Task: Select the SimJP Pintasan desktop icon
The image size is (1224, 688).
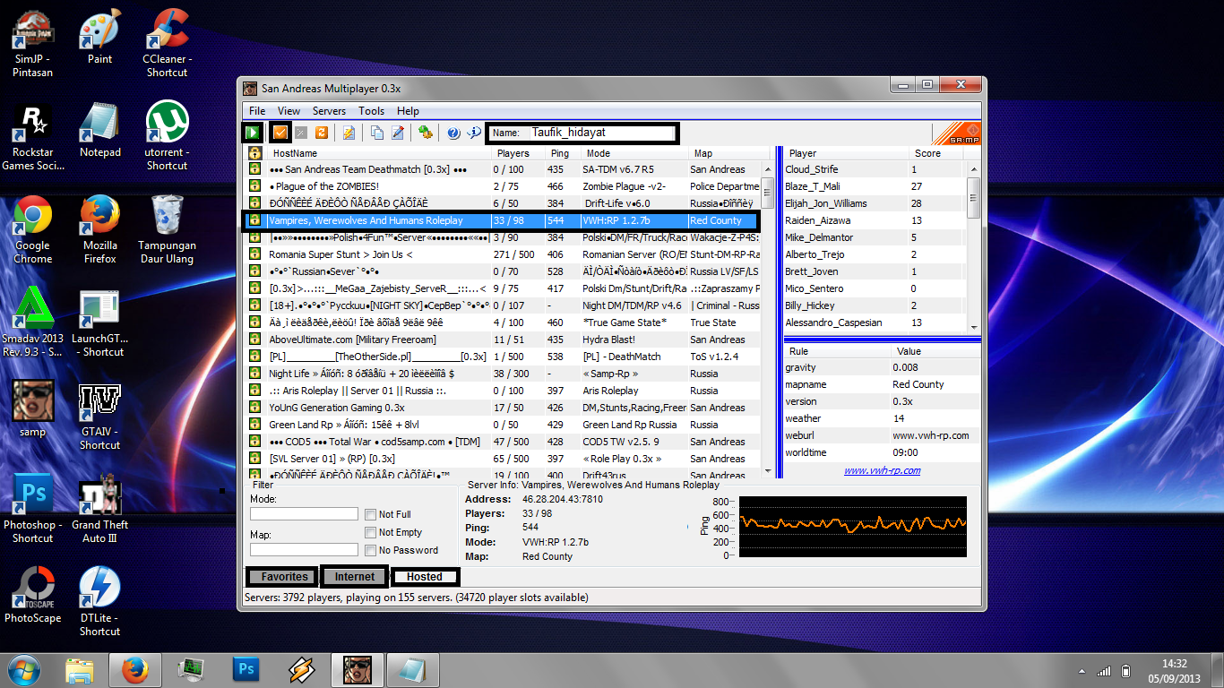Action: (x=33, y=44)
